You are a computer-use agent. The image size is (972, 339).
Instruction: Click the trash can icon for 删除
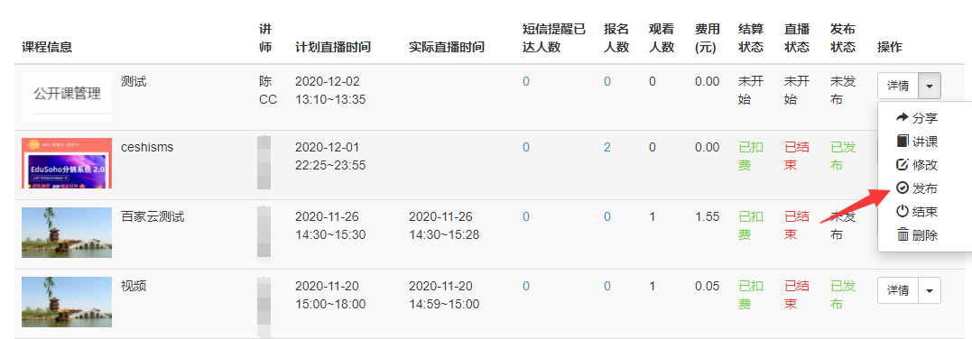pos(903,235)
